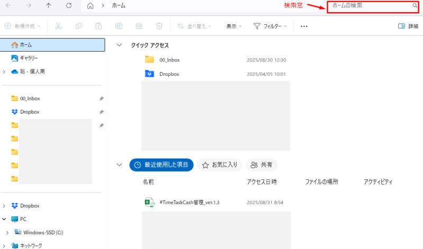Unpin 00_Inbox from the sidebar
Screen dimensions: 423x249
coord(102,99)
